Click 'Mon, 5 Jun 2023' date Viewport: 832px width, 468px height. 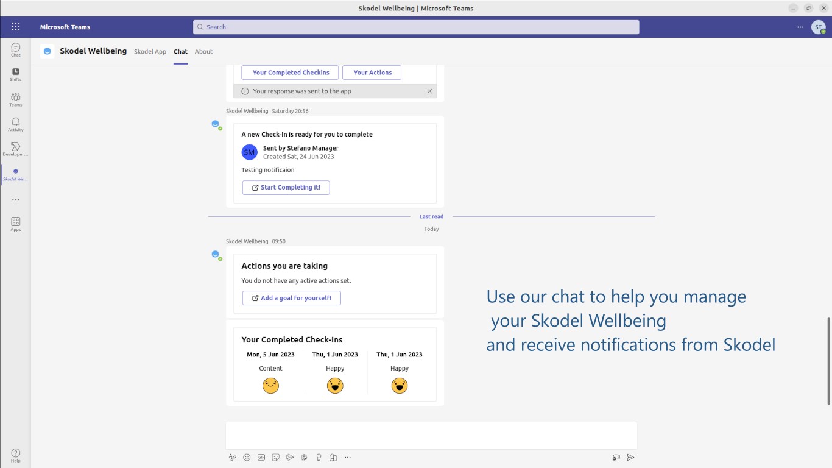[x=270, y=355]
